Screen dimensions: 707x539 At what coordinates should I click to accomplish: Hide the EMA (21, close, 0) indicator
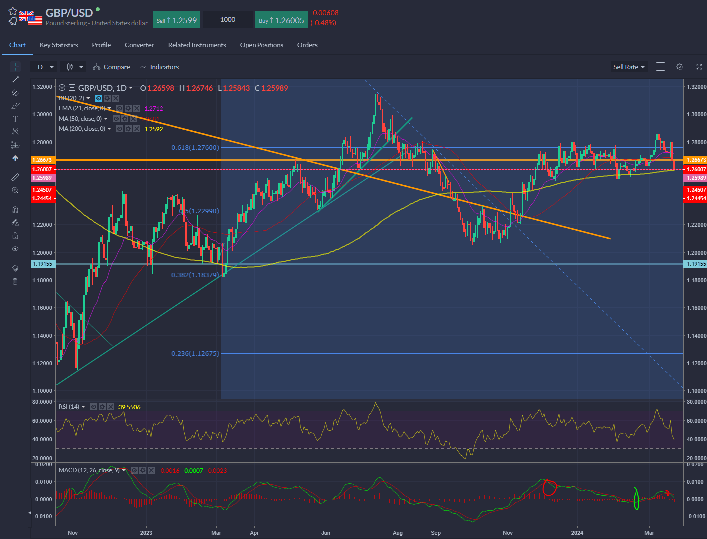point(120,108)
